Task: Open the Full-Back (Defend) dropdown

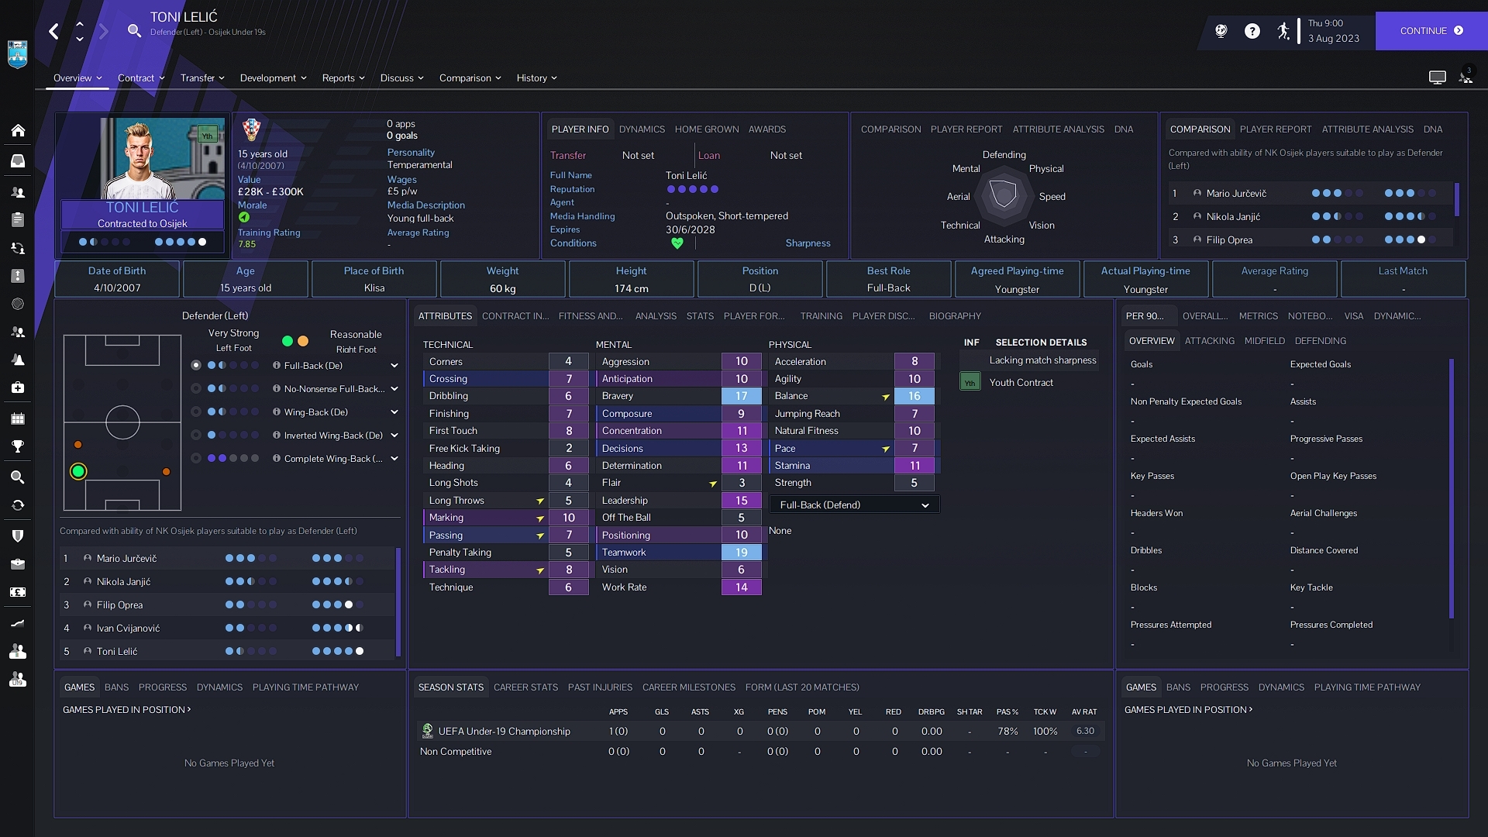Action: pos(854,505)
